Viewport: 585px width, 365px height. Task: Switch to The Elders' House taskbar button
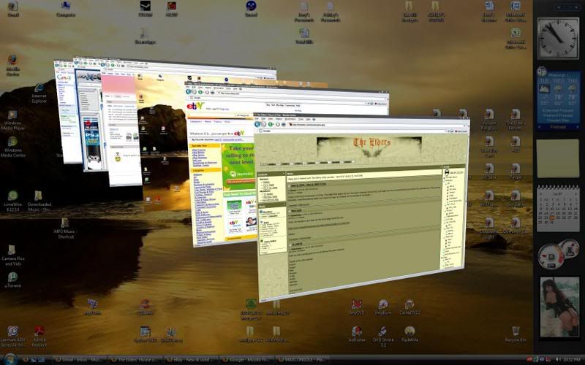(x=135, y=360)
